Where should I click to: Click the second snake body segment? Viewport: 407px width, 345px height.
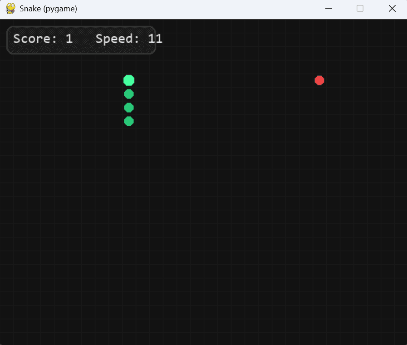click(129, 94)
